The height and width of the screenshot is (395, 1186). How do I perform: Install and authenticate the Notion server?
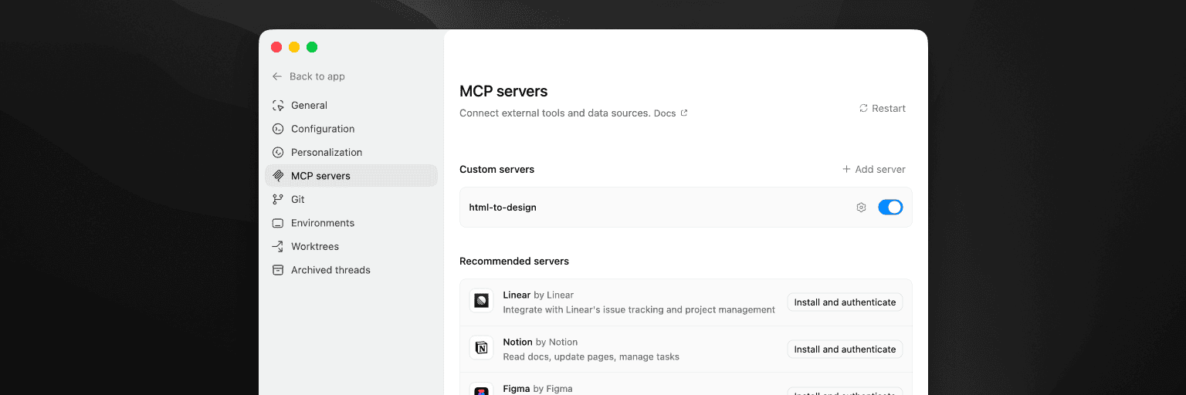[845, 349]
